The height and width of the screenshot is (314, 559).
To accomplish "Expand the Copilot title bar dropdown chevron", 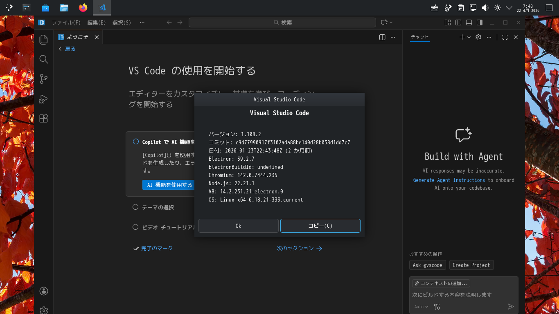I will tap(391, 22).
